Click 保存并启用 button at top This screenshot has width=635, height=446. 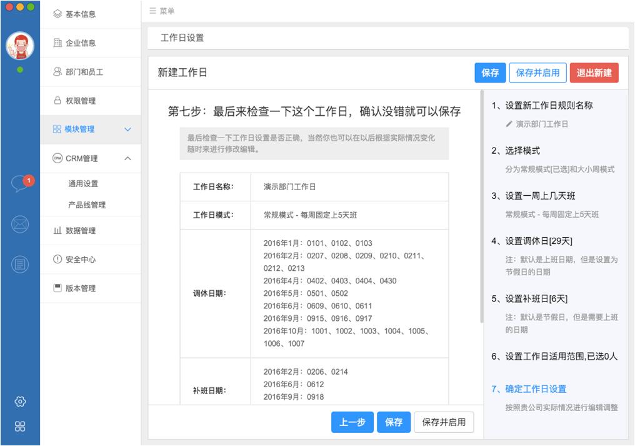pyautogui.click(x=537, y=73)
